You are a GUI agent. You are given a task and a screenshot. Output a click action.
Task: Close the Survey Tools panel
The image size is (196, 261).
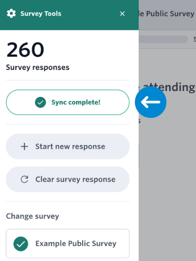[122, 14]
